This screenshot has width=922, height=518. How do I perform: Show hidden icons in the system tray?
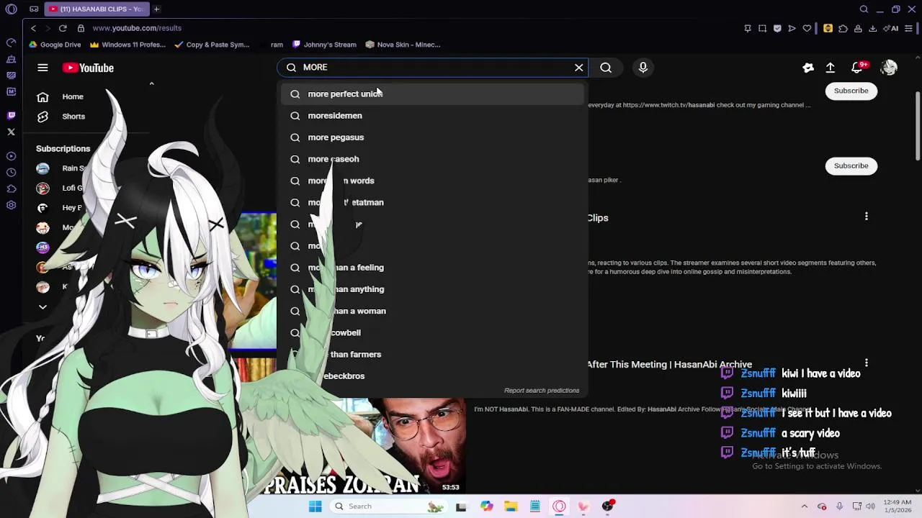(805, 506)
